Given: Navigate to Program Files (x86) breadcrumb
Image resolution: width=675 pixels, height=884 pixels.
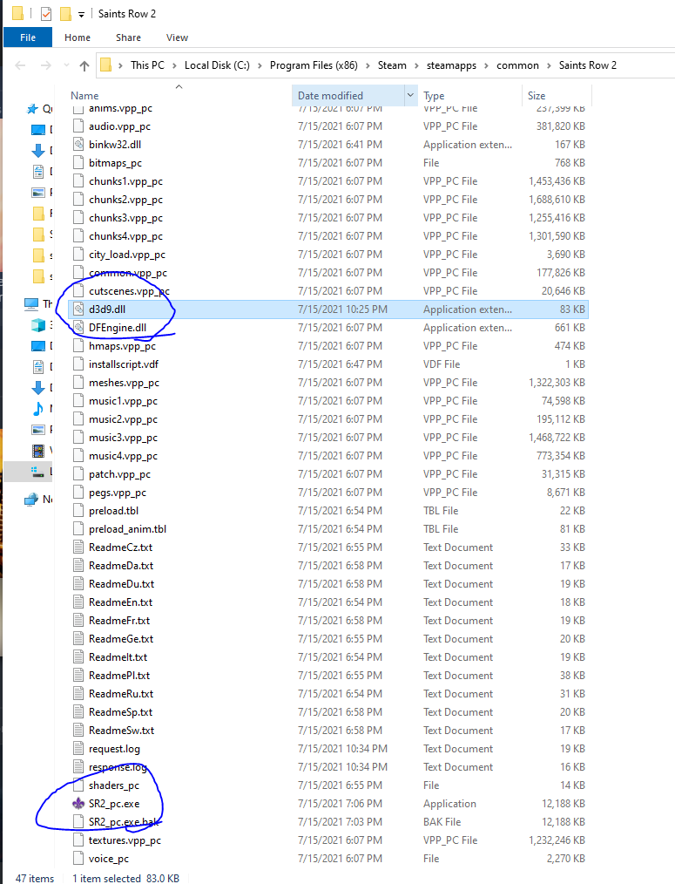Looking at the screenshot, I should (x=314, y=65).
